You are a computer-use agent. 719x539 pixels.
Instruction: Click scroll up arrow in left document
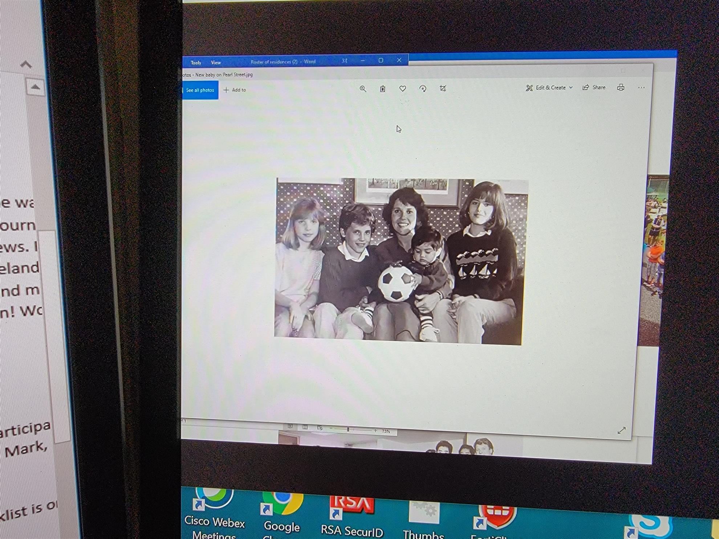35,87
